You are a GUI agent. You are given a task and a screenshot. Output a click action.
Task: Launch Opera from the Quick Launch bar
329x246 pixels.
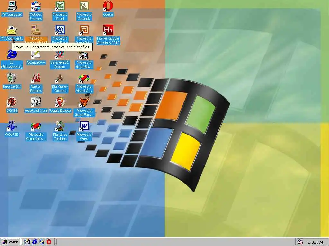pyautogui.click(x=49, y=242)
